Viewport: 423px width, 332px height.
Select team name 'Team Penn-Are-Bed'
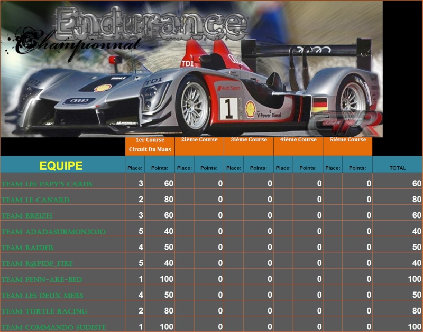(42, 279)
